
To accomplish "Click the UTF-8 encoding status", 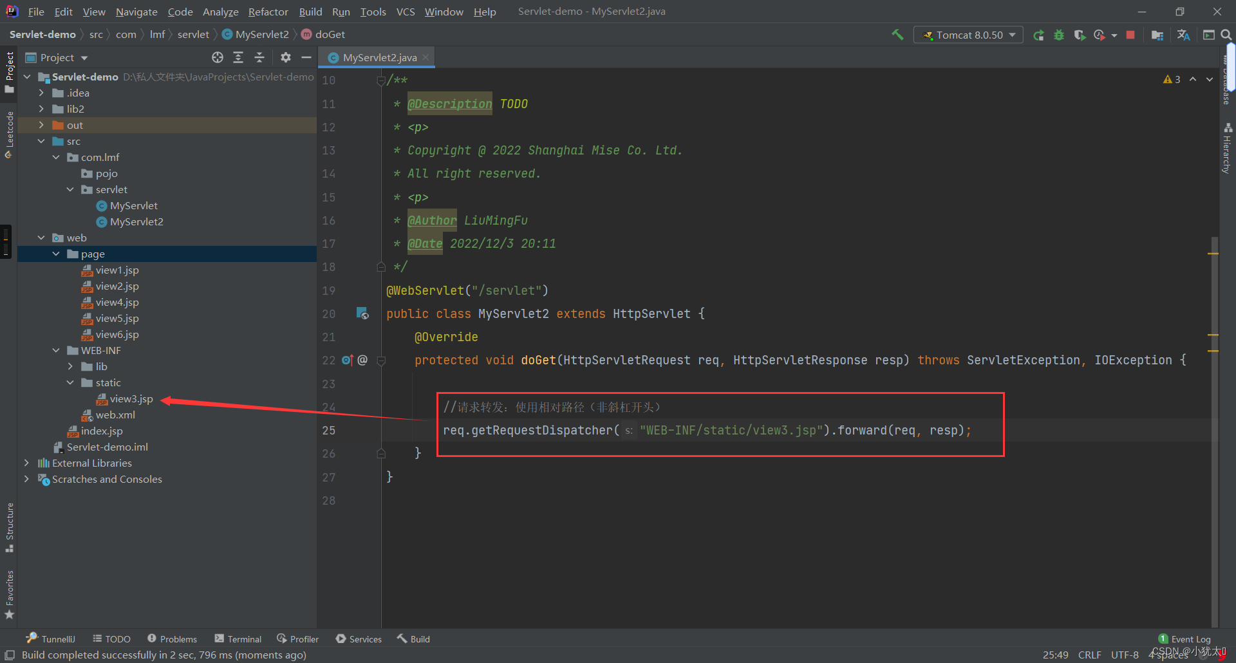I will click(x=1125, y=655).
